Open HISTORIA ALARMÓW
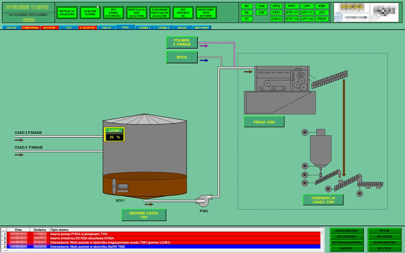Viewport: 405px width, 253px height. tap(346, 243)
